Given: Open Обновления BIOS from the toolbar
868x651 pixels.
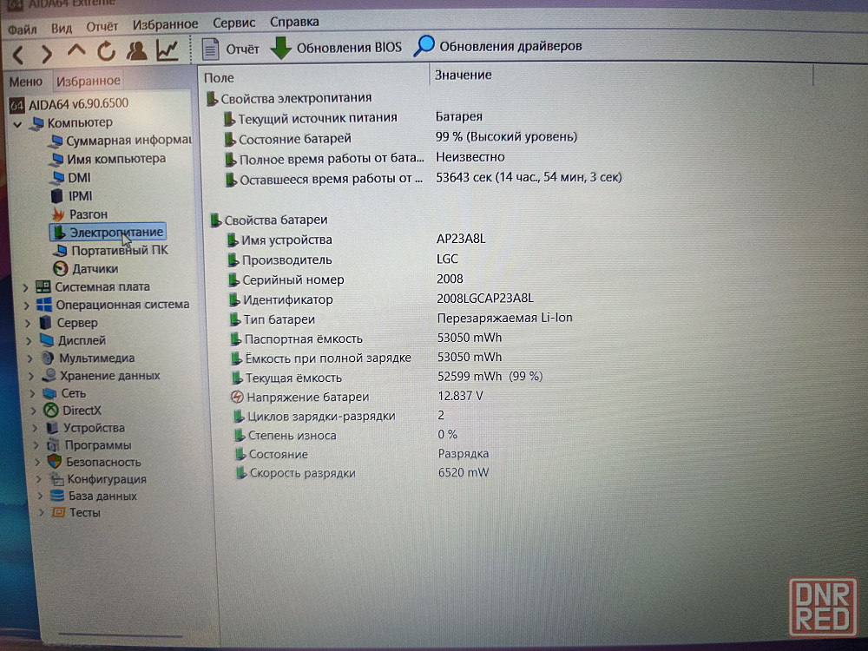Looking at the screenshot, I should click(x=337, y=47).
